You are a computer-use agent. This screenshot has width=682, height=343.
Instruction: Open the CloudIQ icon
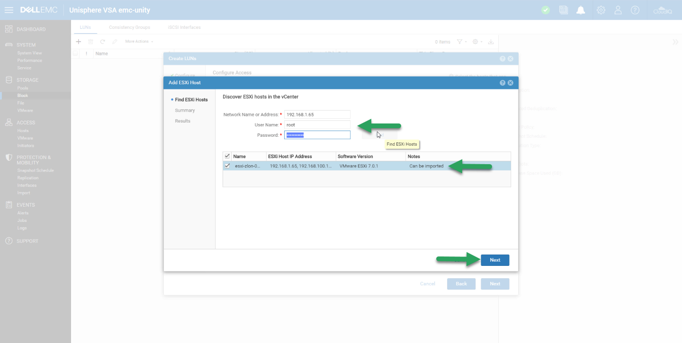coord(663,10)
